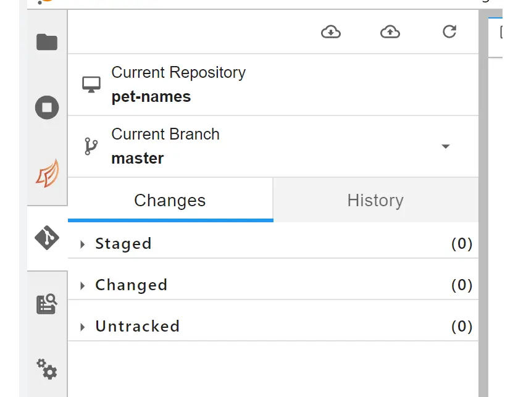Push commits to remote repository
526x397 pixels.
coord(390,32)
